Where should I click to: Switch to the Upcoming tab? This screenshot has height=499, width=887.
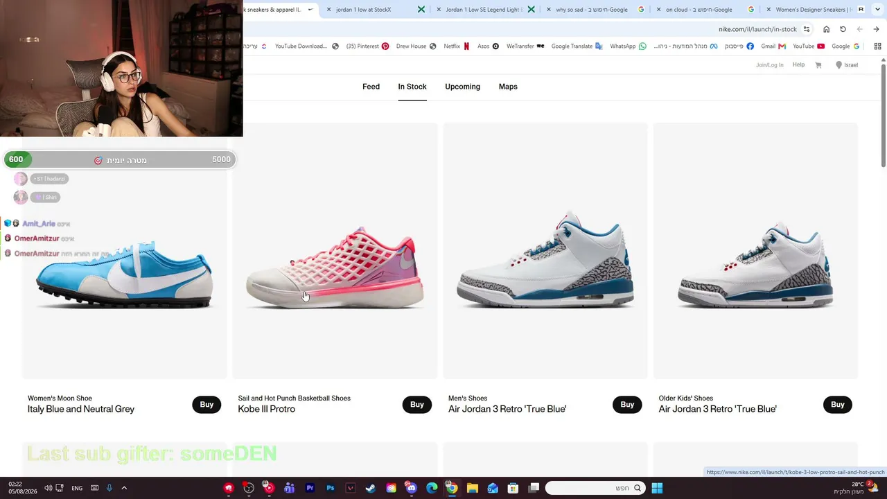pos(462,87)
